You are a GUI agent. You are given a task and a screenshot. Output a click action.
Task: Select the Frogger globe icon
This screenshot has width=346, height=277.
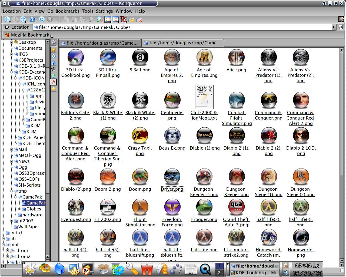[204, 207]
